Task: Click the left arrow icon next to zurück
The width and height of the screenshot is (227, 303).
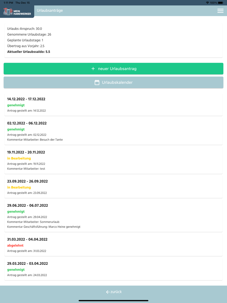Action: [107, 292]
